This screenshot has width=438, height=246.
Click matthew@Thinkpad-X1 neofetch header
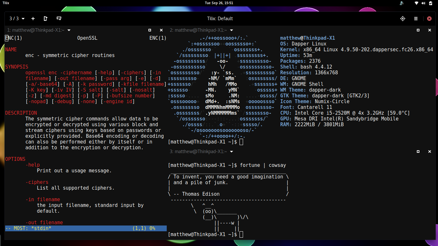tap(307, 38)
